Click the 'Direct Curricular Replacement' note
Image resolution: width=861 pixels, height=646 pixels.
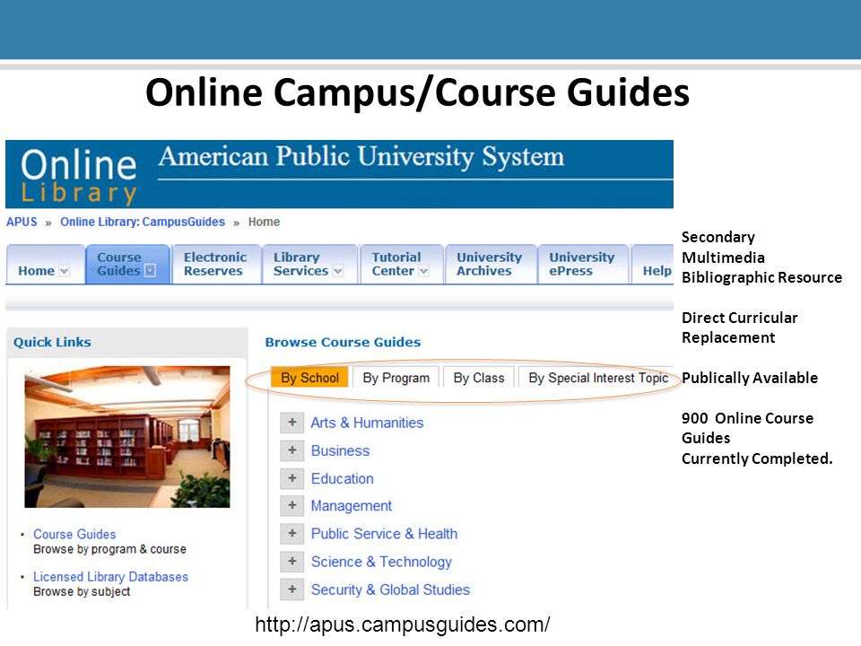[740, 327]
